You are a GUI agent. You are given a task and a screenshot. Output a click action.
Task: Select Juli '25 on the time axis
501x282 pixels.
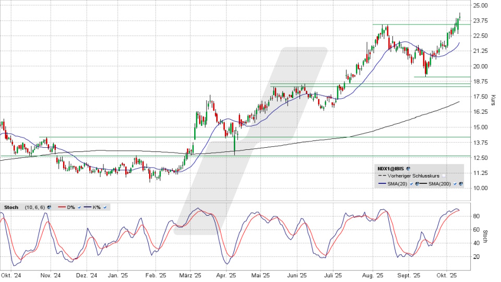point(333,275)
